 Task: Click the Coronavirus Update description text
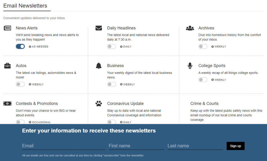(x=134, y=113)
